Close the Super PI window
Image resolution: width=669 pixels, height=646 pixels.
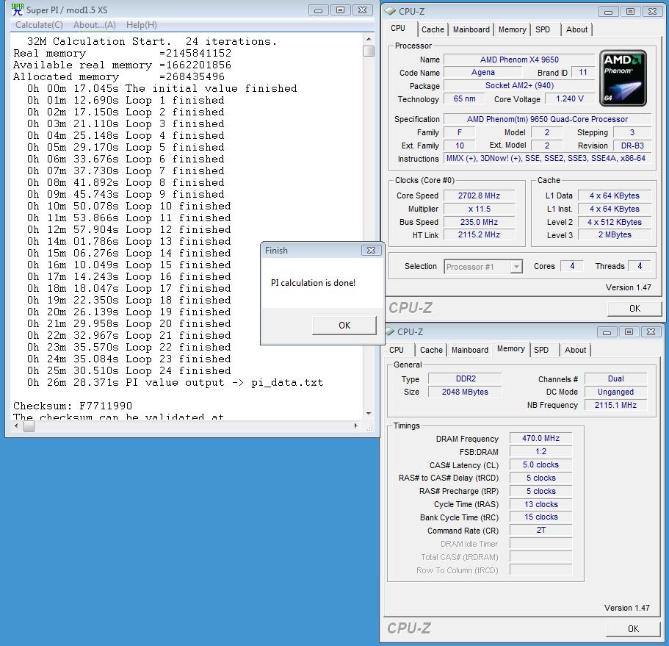coord(362,10)
